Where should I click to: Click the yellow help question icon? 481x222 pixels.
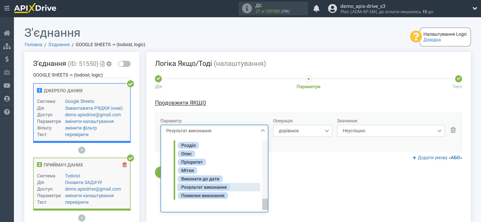pos(416,37)
